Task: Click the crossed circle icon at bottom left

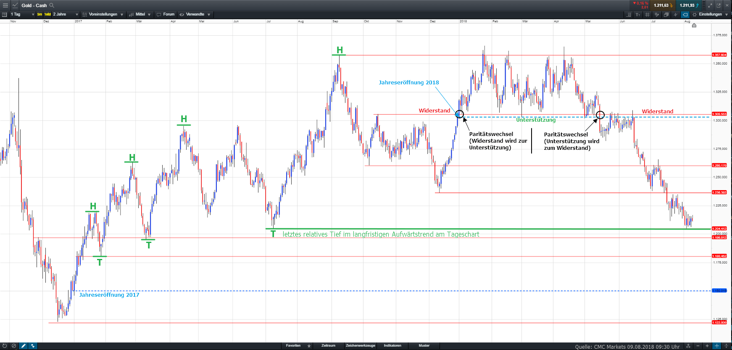Action: [x=14, y=346]
